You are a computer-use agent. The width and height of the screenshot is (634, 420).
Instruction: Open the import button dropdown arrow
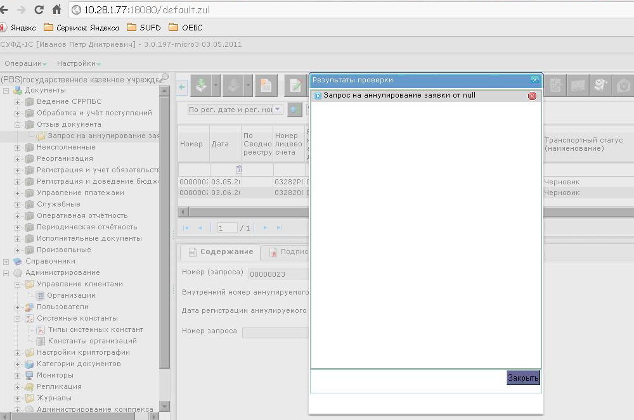[216, 86]
